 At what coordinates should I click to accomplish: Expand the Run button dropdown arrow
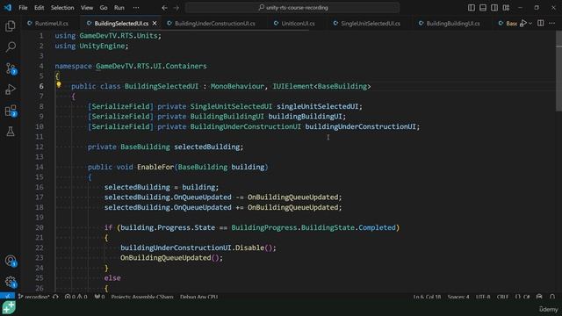pos(530,24)
